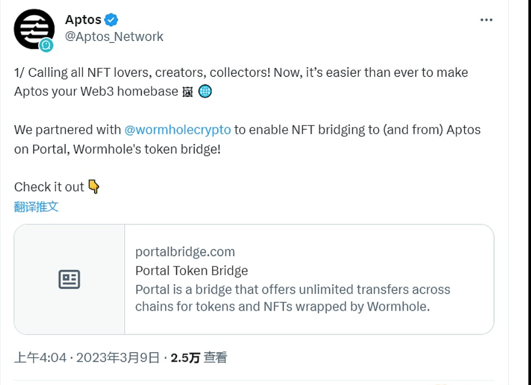The height and width of the screenshot is (385, 531).
Task: Click the Portal Token Bridge card title
Action: [x=191, y=270]
